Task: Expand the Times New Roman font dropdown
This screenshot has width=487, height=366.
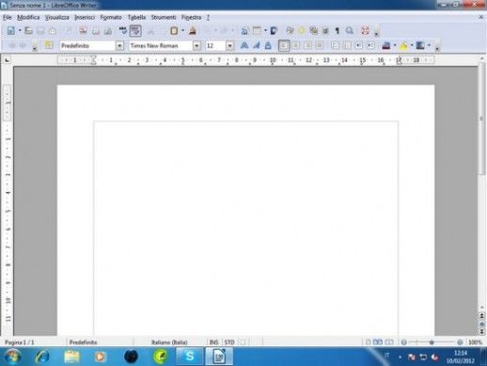Action: coord(196,46)
